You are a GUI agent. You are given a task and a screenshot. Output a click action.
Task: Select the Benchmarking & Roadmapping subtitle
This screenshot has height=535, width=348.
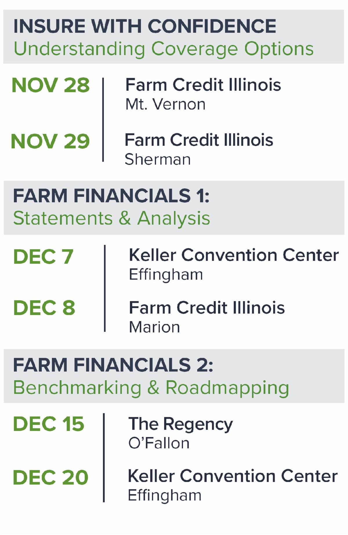point(151,387)
